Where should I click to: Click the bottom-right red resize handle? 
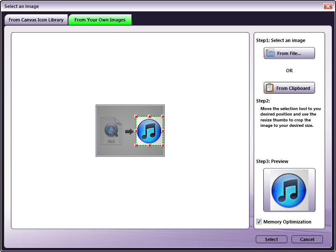163,145
